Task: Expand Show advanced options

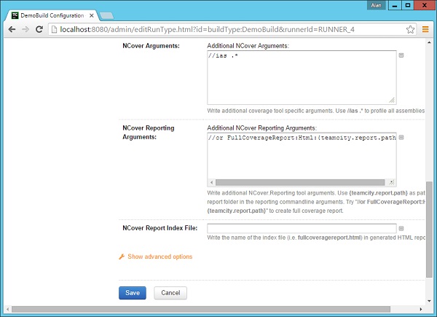Action: coord(160,257)
